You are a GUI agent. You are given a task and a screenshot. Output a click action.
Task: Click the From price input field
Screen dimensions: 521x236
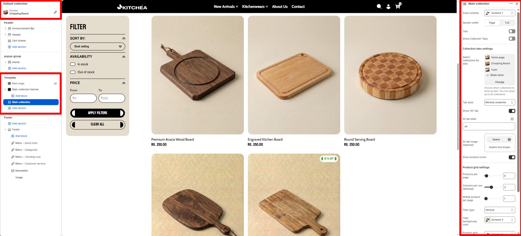tap(83, 98)
